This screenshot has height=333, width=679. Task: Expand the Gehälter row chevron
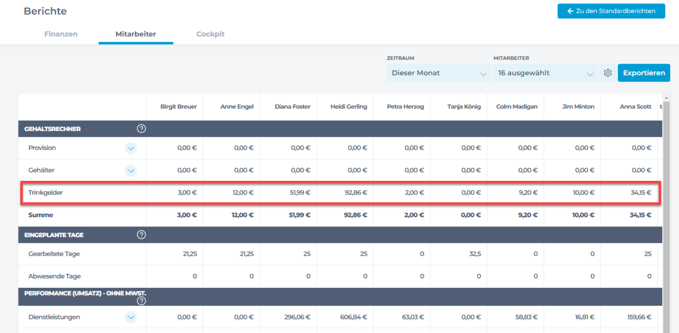pyautogui.click(x=131, y=170)
